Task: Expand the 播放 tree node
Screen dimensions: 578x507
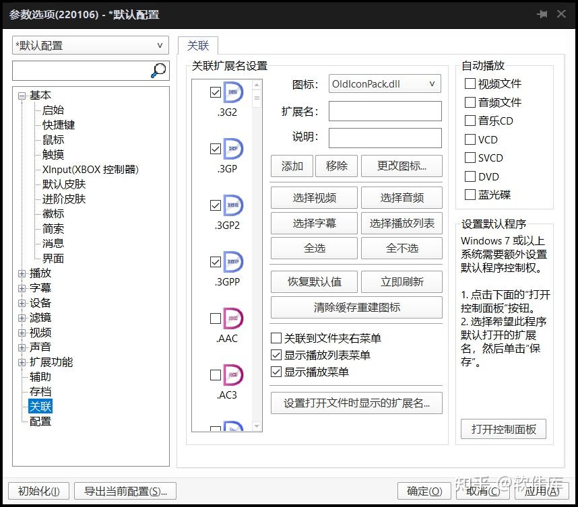Action: (x=22, y=273)
